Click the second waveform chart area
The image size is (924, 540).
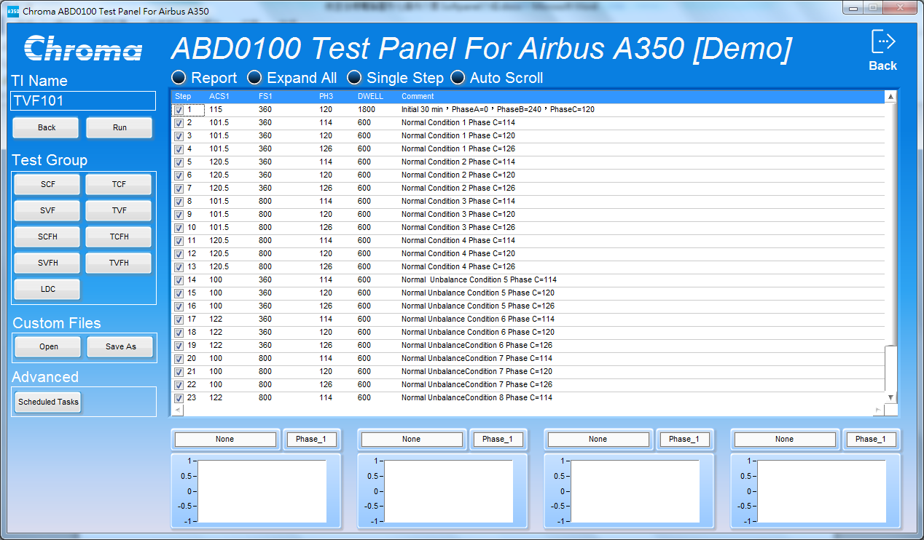(x=449, y=491)
